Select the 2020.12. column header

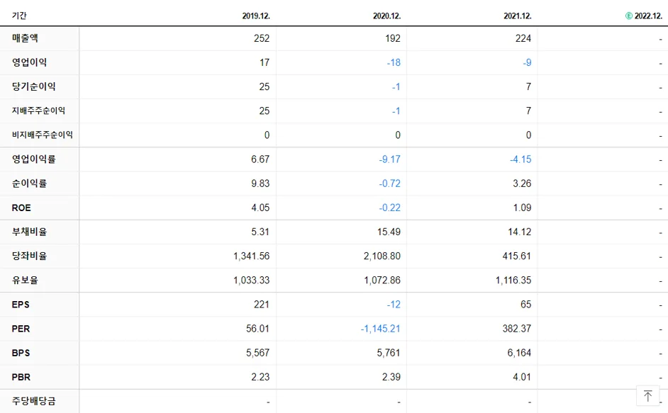[x=386, y=16]
